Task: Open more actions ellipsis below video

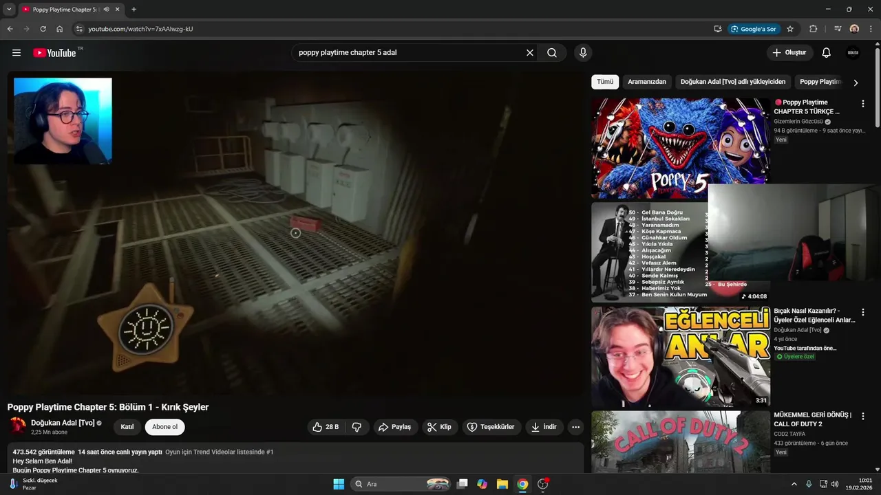Action: point(576,427)
